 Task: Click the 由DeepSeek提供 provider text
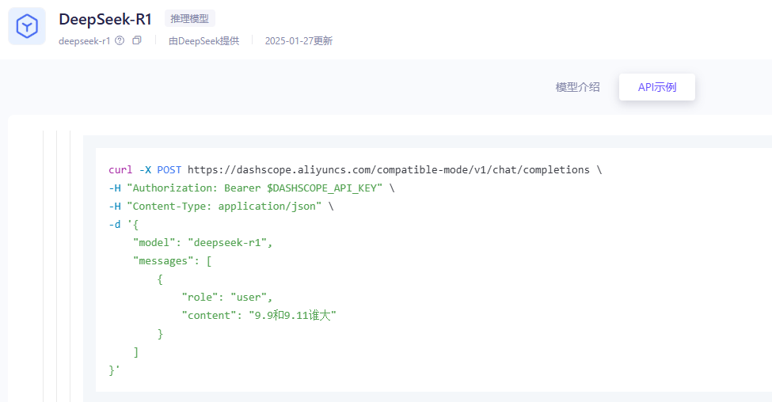click(x=203, y=41)
